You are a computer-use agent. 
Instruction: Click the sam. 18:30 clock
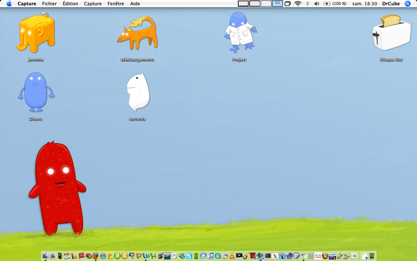point(364,4)
